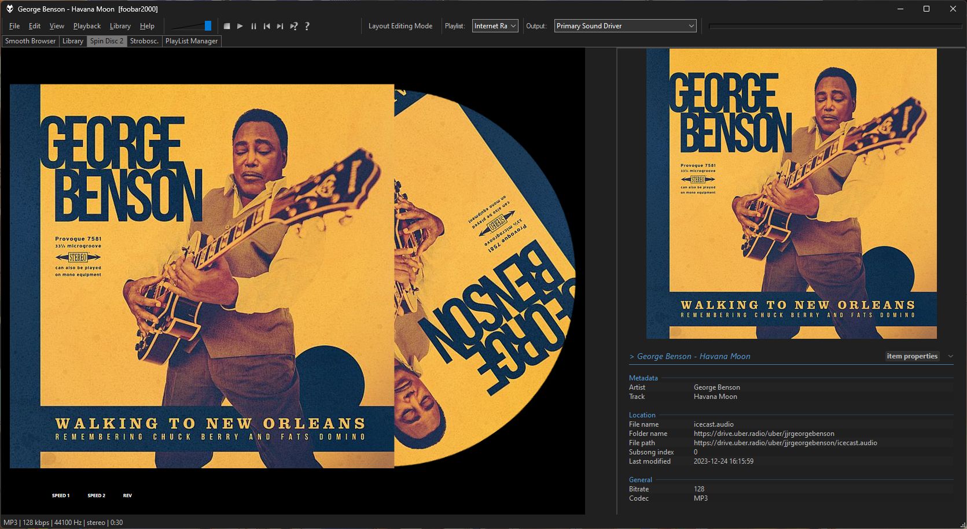
Task: Click the foobar2000 app icon in title bar
Action: pyautogui.click(x=9, y=9)
